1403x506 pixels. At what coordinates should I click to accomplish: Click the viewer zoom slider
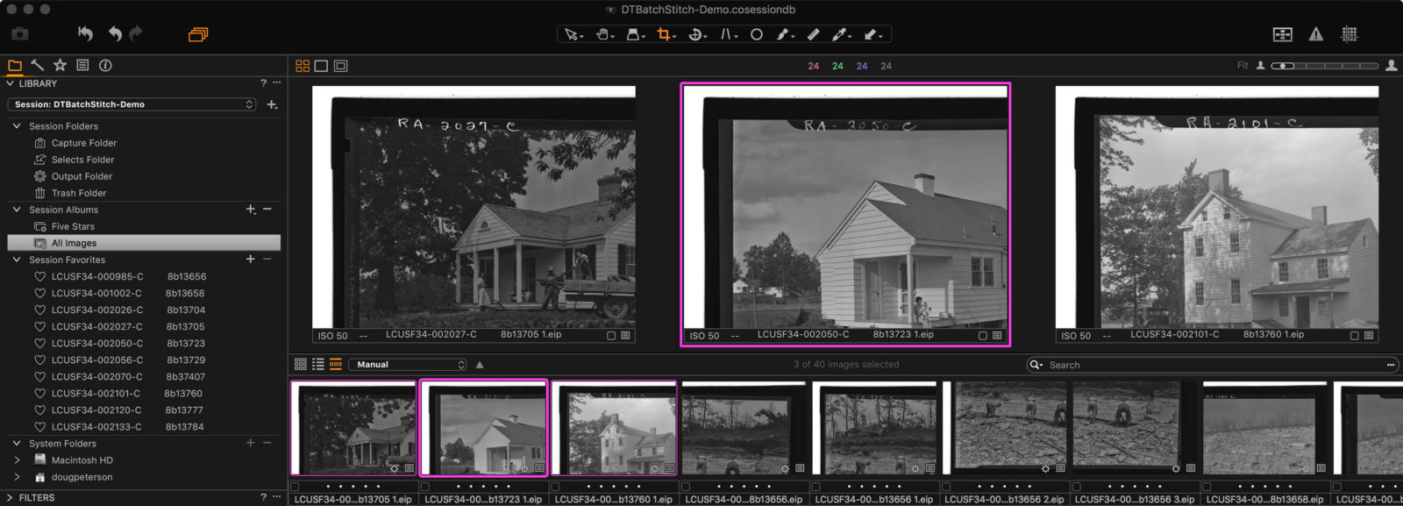(1324, 66)
